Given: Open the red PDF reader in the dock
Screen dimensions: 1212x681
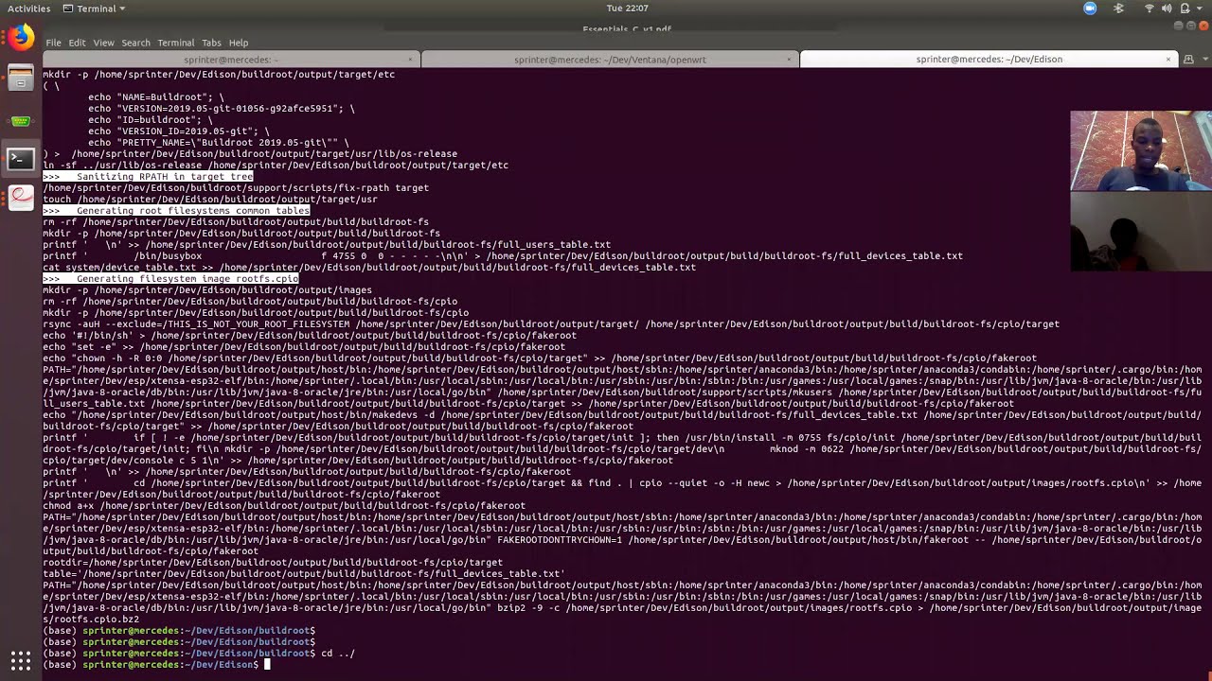Looking at the screenshot, I should (x=20, y=197).
